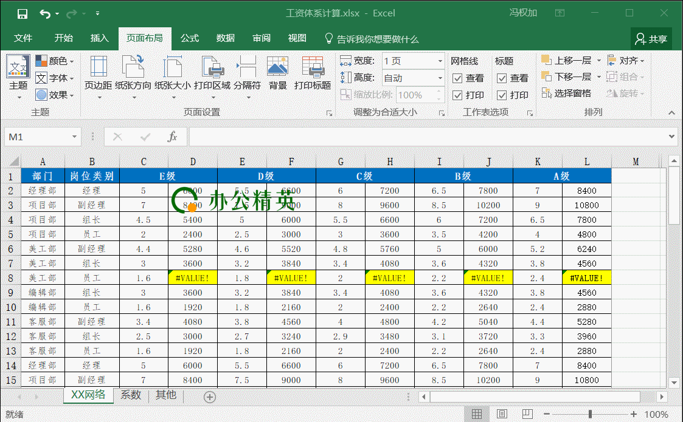Image resolution: width=683 pixels, height=422 pixels.
Task: Switch to the 公式 ribbon tab
Action: [190, 38]
